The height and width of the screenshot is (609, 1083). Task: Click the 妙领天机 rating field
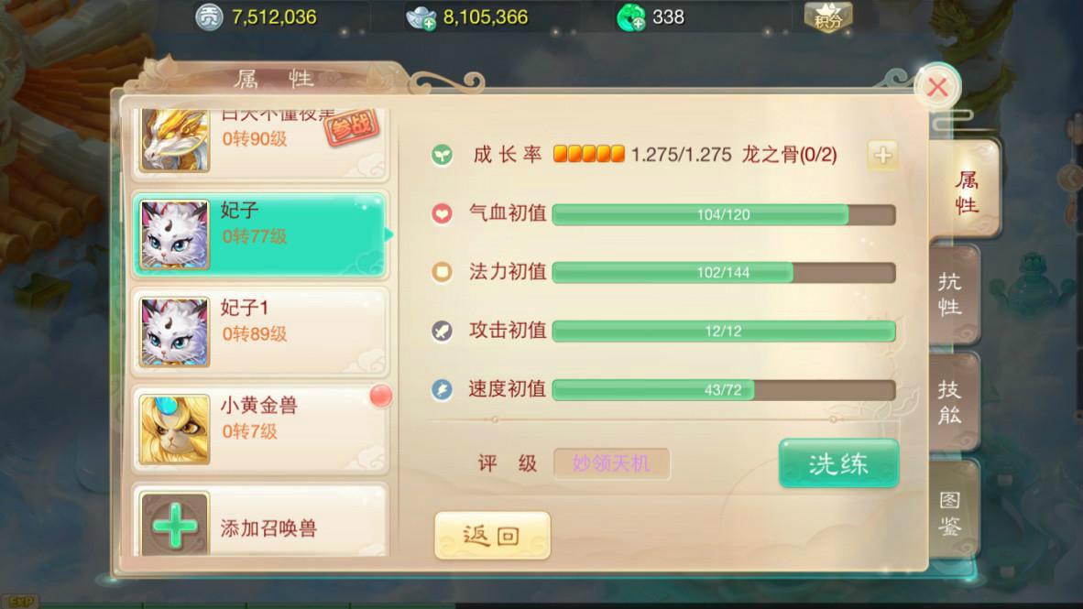point(611,463)
